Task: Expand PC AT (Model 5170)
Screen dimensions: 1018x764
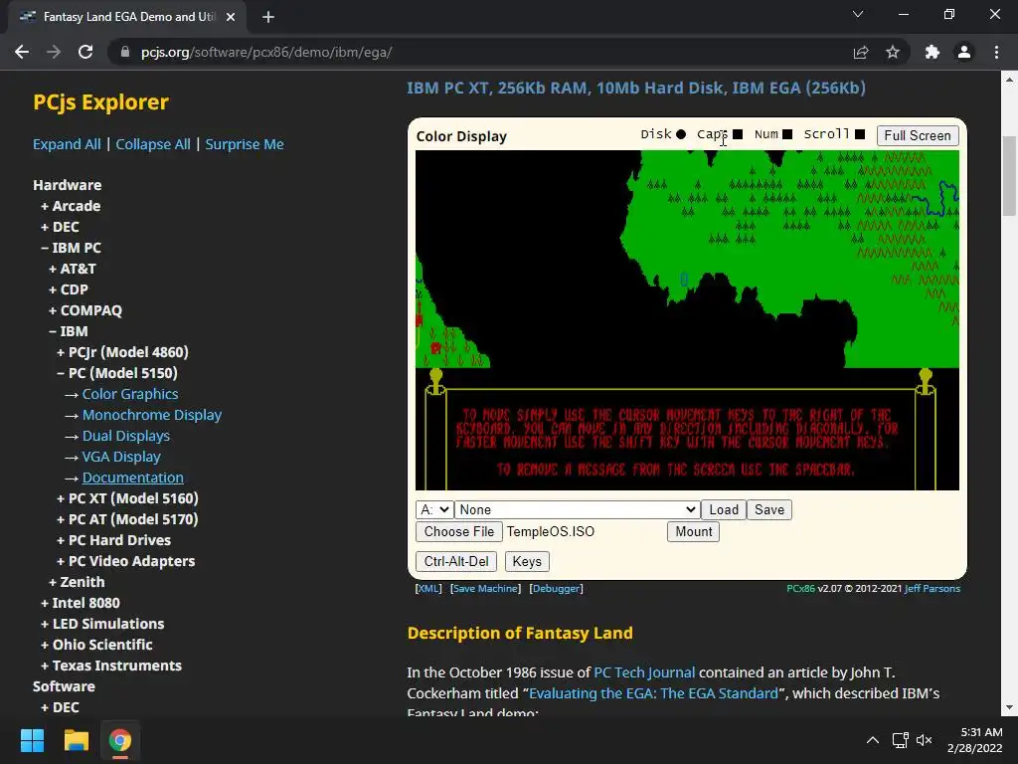Action: pos(127,519)
